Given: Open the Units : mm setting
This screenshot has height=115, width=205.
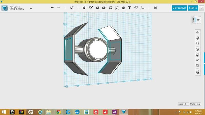Looking at the screenshot, I should pos(195,104).
